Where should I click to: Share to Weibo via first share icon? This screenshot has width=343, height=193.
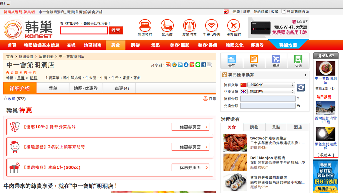coord(168,65)
